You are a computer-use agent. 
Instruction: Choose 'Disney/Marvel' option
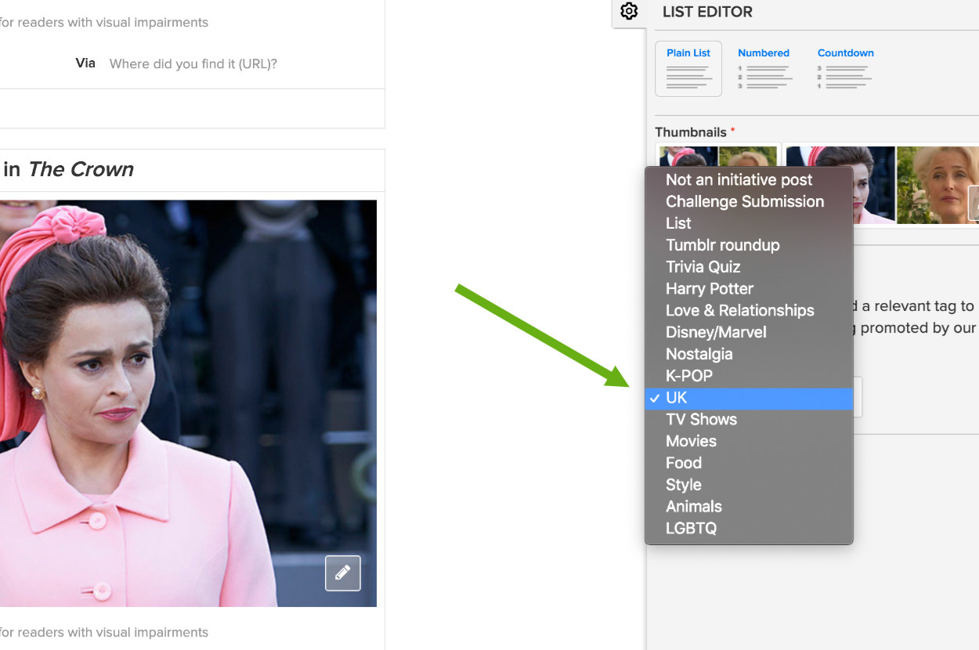coord(749,333)
